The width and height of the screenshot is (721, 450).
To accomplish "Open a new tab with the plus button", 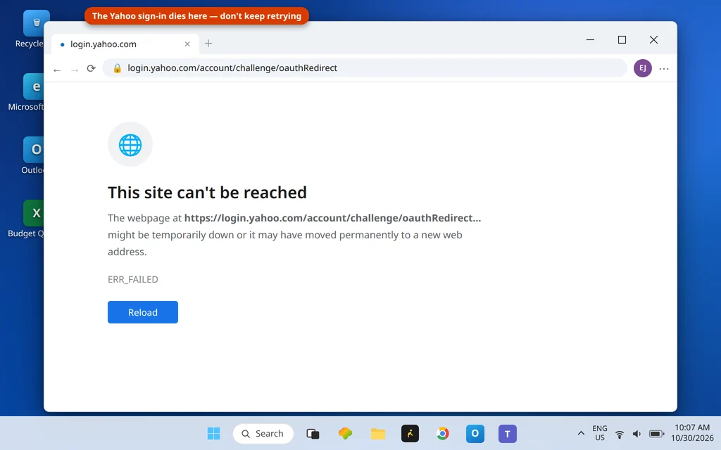I will pos(208,43).
